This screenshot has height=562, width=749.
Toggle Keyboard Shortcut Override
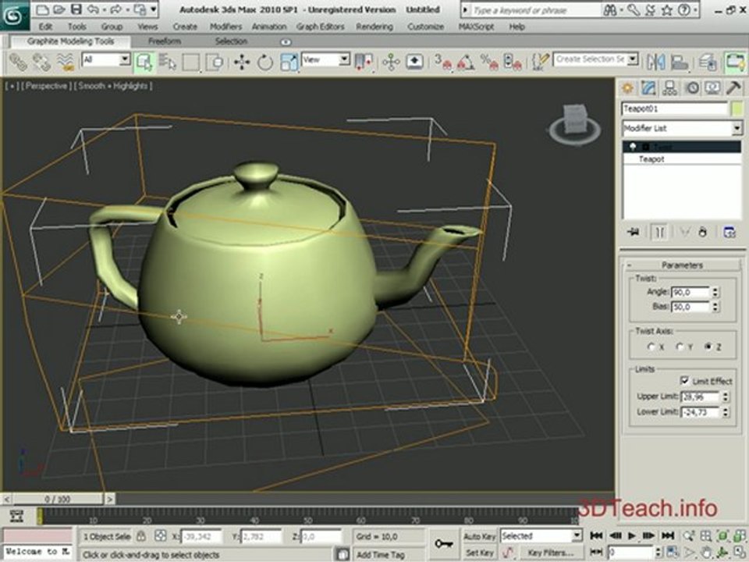[x=414, y=62]
